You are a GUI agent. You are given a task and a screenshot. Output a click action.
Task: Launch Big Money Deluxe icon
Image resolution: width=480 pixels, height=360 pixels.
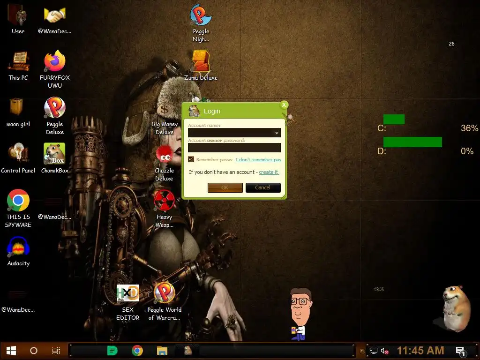click(x=165, y=120)
